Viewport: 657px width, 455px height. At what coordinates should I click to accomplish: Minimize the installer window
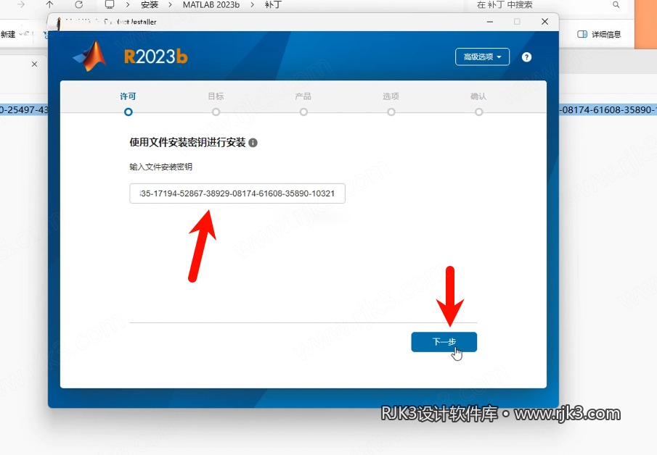490,21
